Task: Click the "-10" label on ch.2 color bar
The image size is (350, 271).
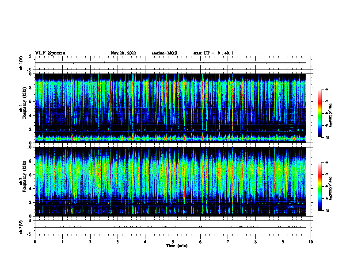Action: 327,210
